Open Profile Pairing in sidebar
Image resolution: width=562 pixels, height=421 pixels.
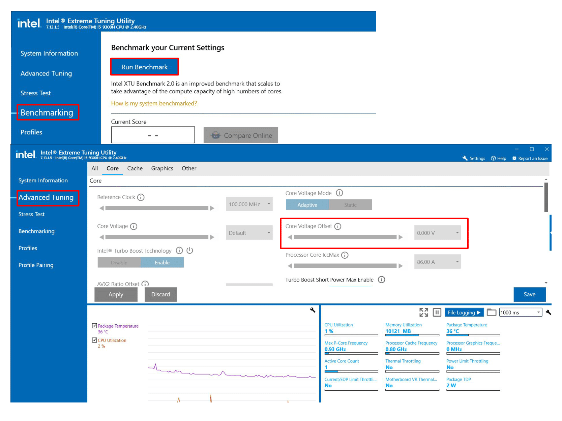click(36, 265)
